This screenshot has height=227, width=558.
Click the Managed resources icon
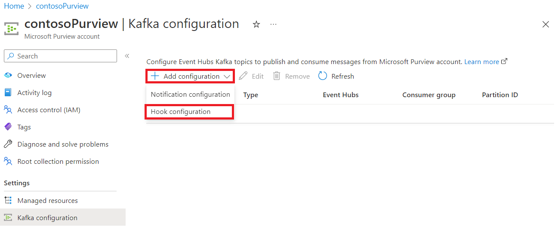(8, 201)
